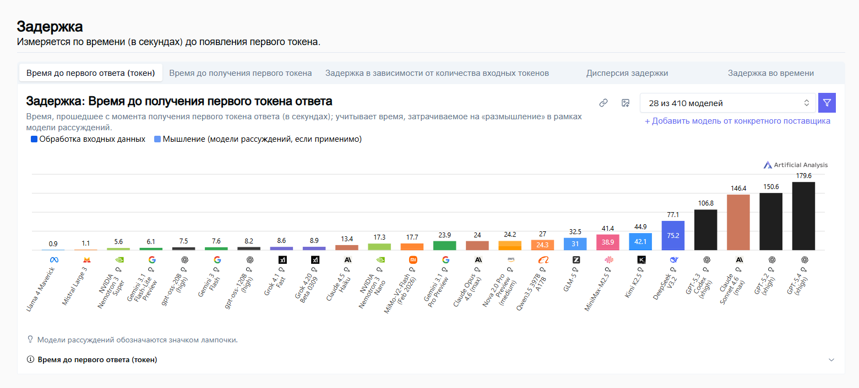This screenshot has width=859, height=388.
Task: Toggle the 'Мышление' legend series
Action: click(x=258, y=140)
